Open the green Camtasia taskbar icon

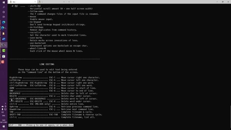[x=4, y=51]
